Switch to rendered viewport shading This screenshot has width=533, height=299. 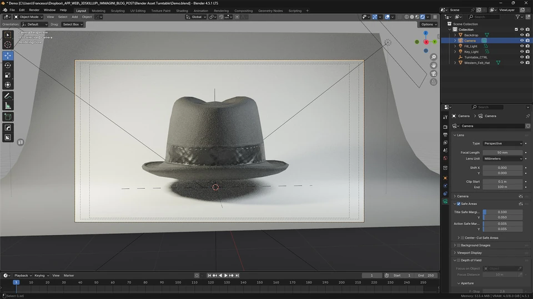point(423,17)
